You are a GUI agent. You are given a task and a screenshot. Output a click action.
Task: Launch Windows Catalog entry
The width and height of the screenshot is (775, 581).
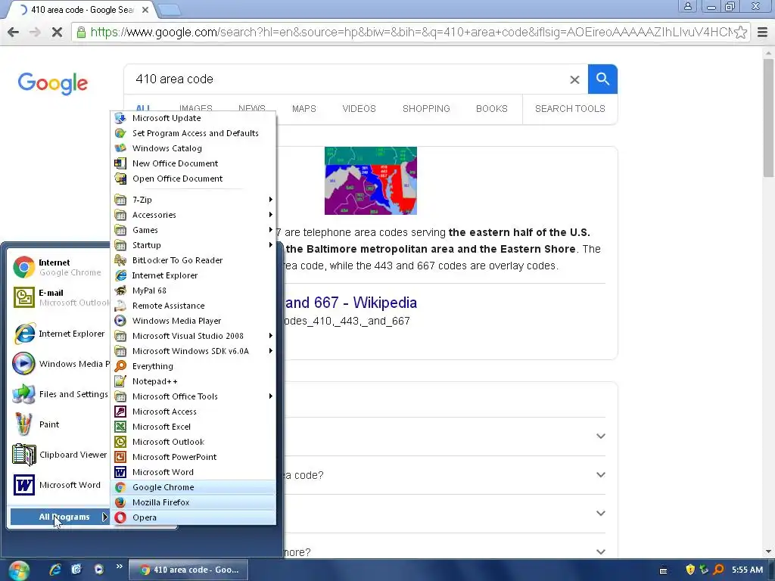pos(193,148)
